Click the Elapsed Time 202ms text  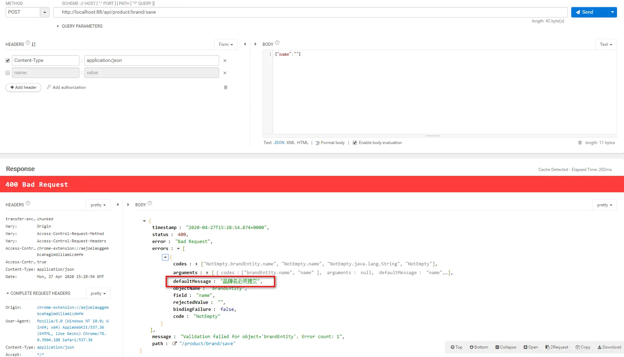(591, 170)
